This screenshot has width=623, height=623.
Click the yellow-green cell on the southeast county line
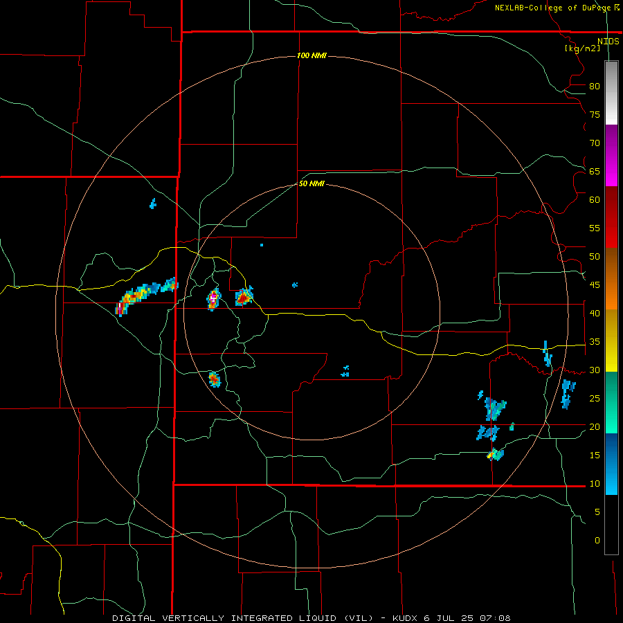[495, 453]
